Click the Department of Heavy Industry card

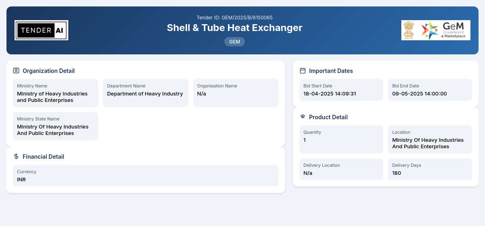coord(145,93)
